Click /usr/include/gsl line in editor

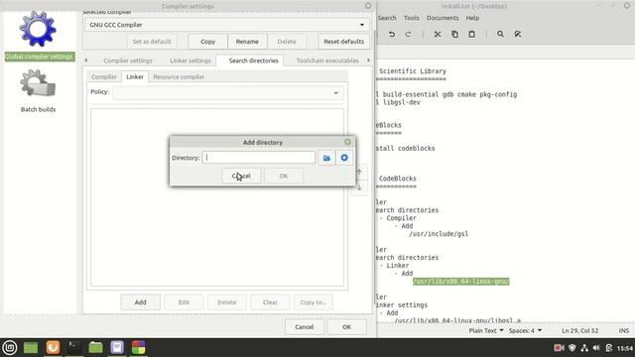(x=439, y=234)
